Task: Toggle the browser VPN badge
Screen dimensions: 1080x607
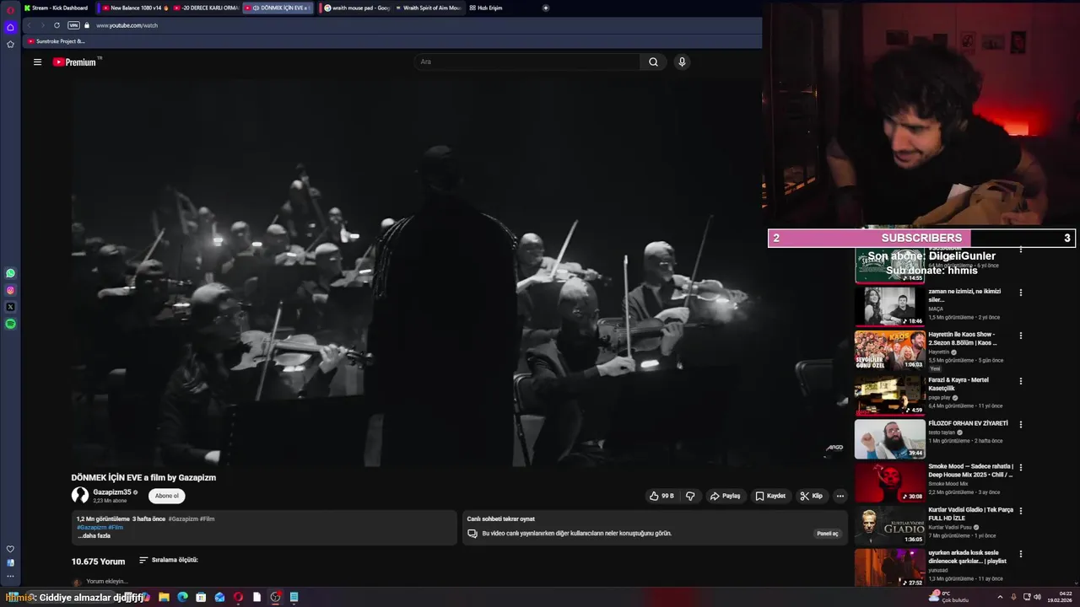Action: point(73,25)
